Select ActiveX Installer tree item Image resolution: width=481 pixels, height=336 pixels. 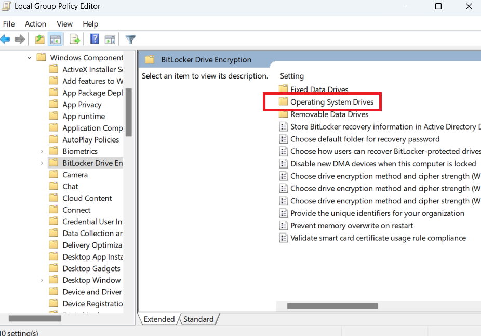92,69
